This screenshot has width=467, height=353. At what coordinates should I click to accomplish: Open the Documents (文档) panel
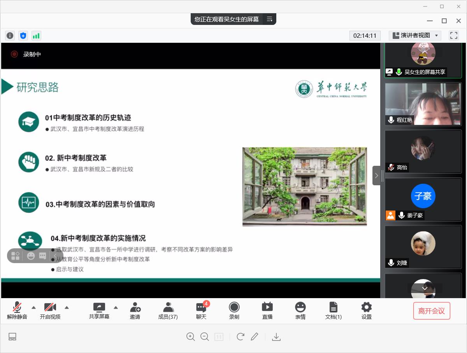point(334,311)
